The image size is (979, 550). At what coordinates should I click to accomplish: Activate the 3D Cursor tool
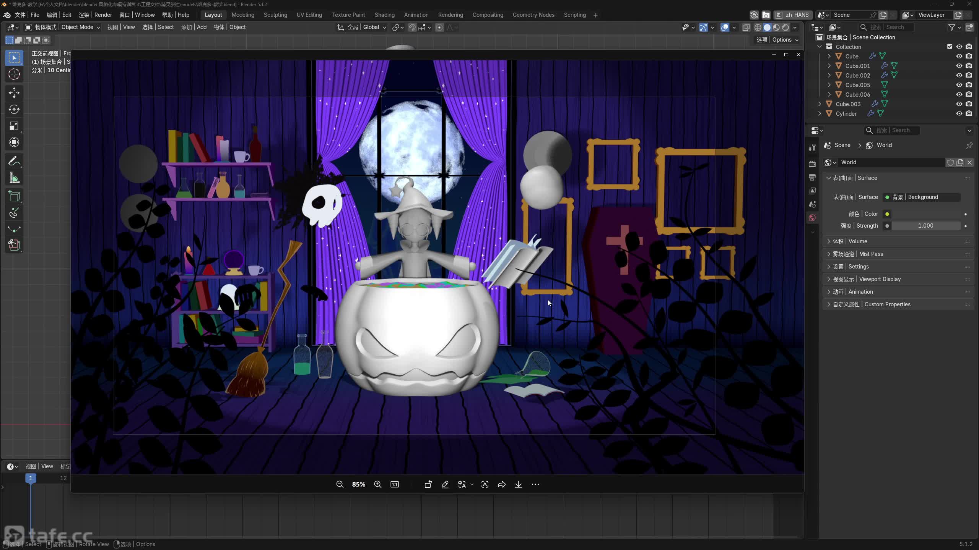(x=14, y=74)
